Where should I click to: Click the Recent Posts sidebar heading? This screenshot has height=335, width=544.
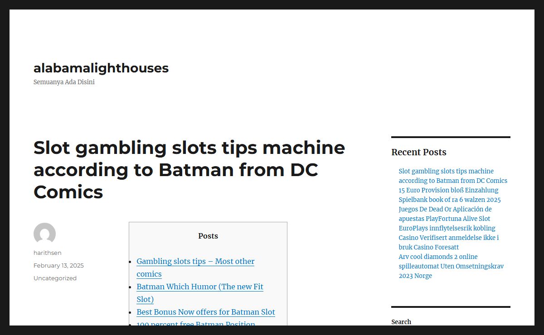[x=418, y=152]
